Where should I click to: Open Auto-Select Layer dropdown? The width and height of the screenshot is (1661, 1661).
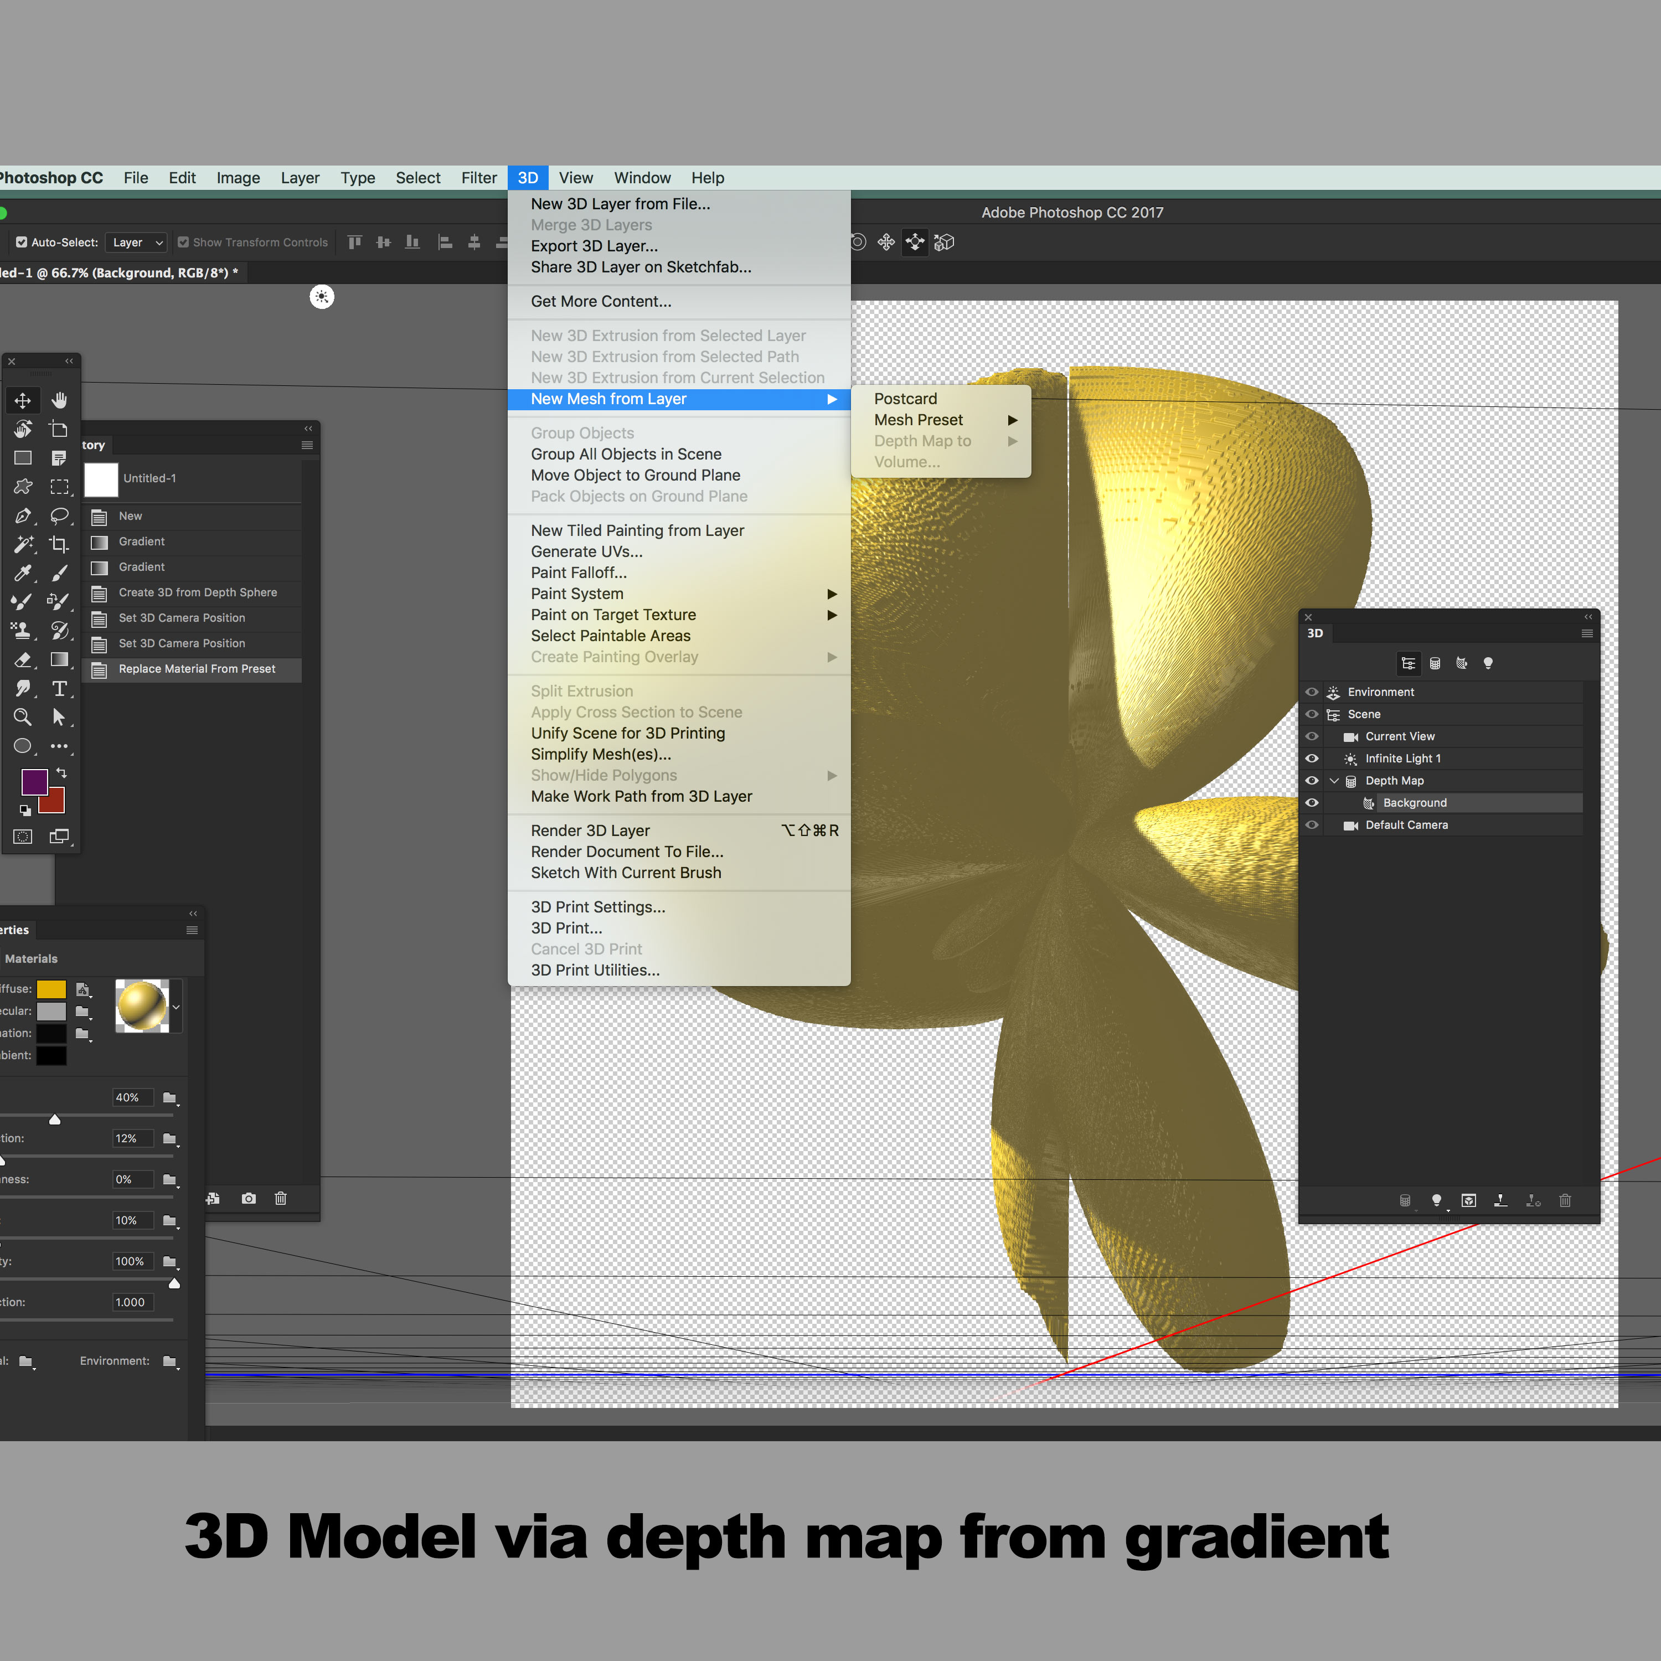point(136,243)
